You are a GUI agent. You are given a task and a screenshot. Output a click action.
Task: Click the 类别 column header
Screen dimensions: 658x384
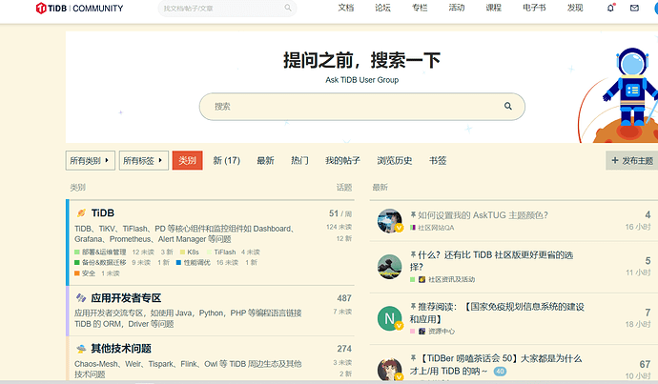[x=77, y=188]
